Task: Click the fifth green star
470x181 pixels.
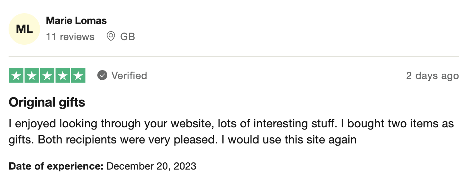Action: pyautogui.click(x=78, y=75)
